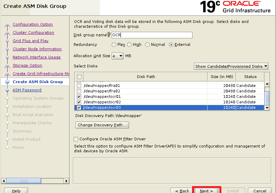
Task: Click the help icon beside Disk group name
Action: coord(109,34)
